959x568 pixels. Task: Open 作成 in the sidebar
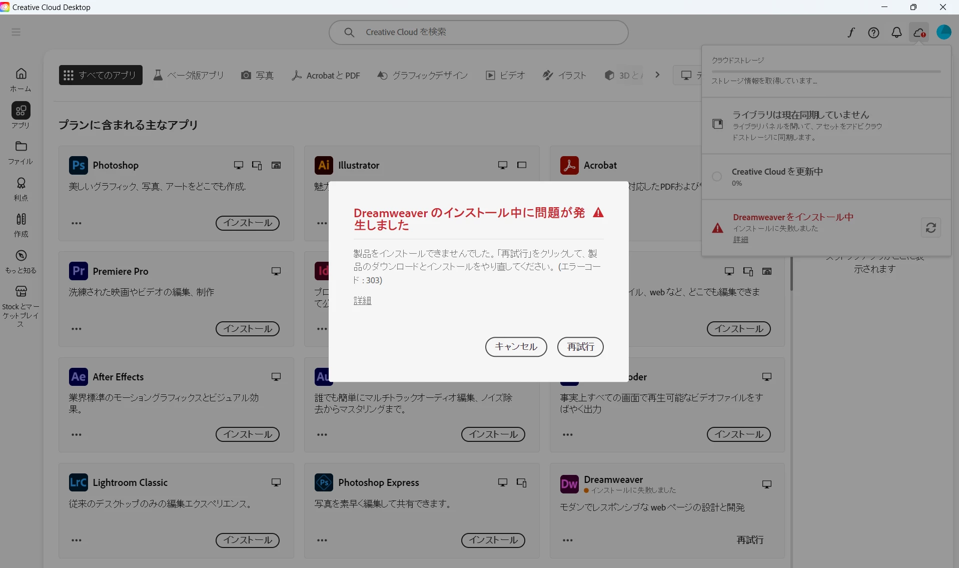point(21,225)
